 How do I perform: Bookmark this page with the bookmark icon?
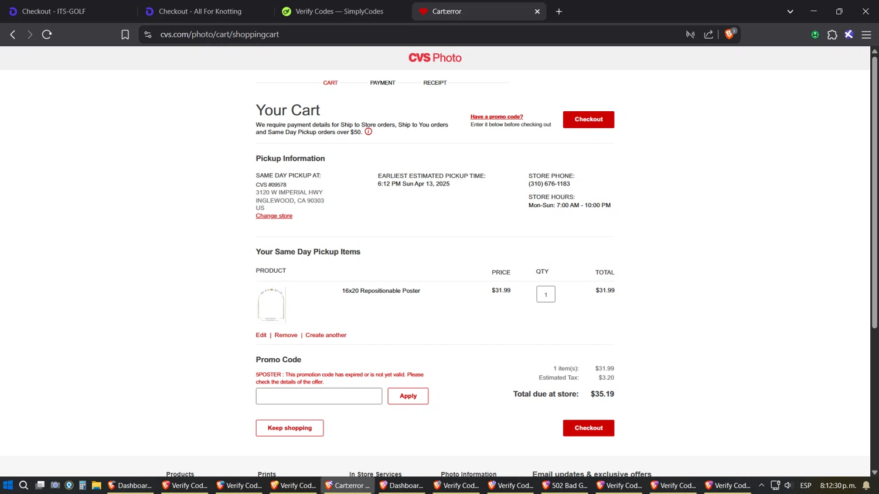125,35
